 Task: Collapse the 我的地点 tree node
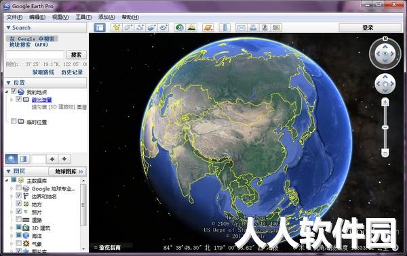point(7,91)
